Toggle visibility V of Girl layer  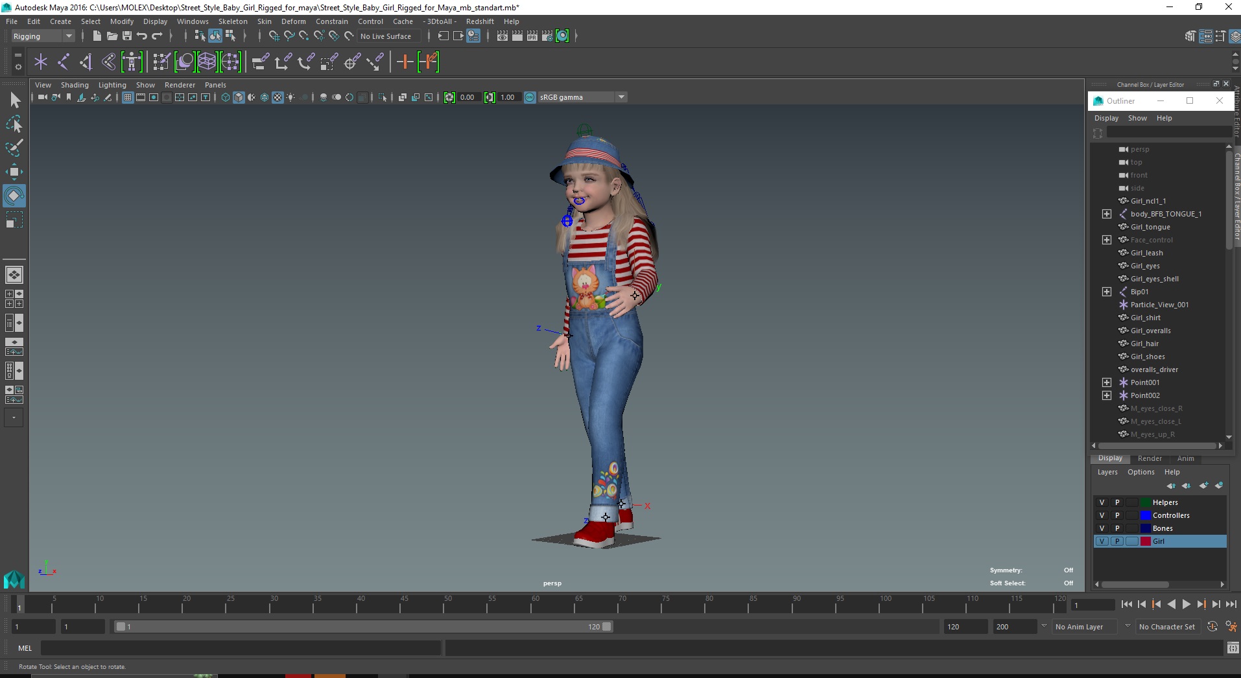pos(1102,541)
